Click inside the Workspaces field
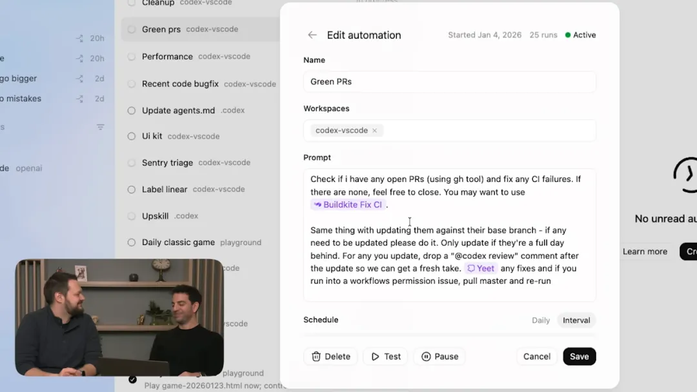This screenshot has height=392, width=697. tap(449, 130)
